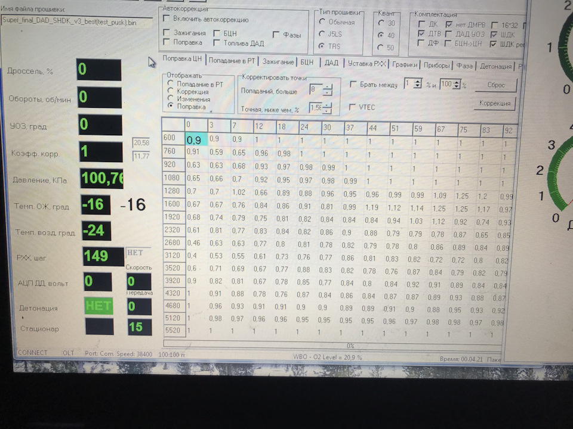Click the Точная, ниже чем field
The width and height of the screenshot is (573, 429).
[316, 108]
